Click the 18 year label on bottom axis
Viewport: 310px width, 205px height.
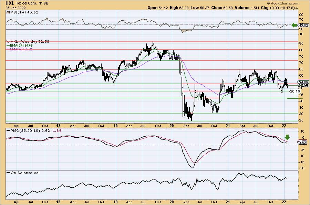58,202
